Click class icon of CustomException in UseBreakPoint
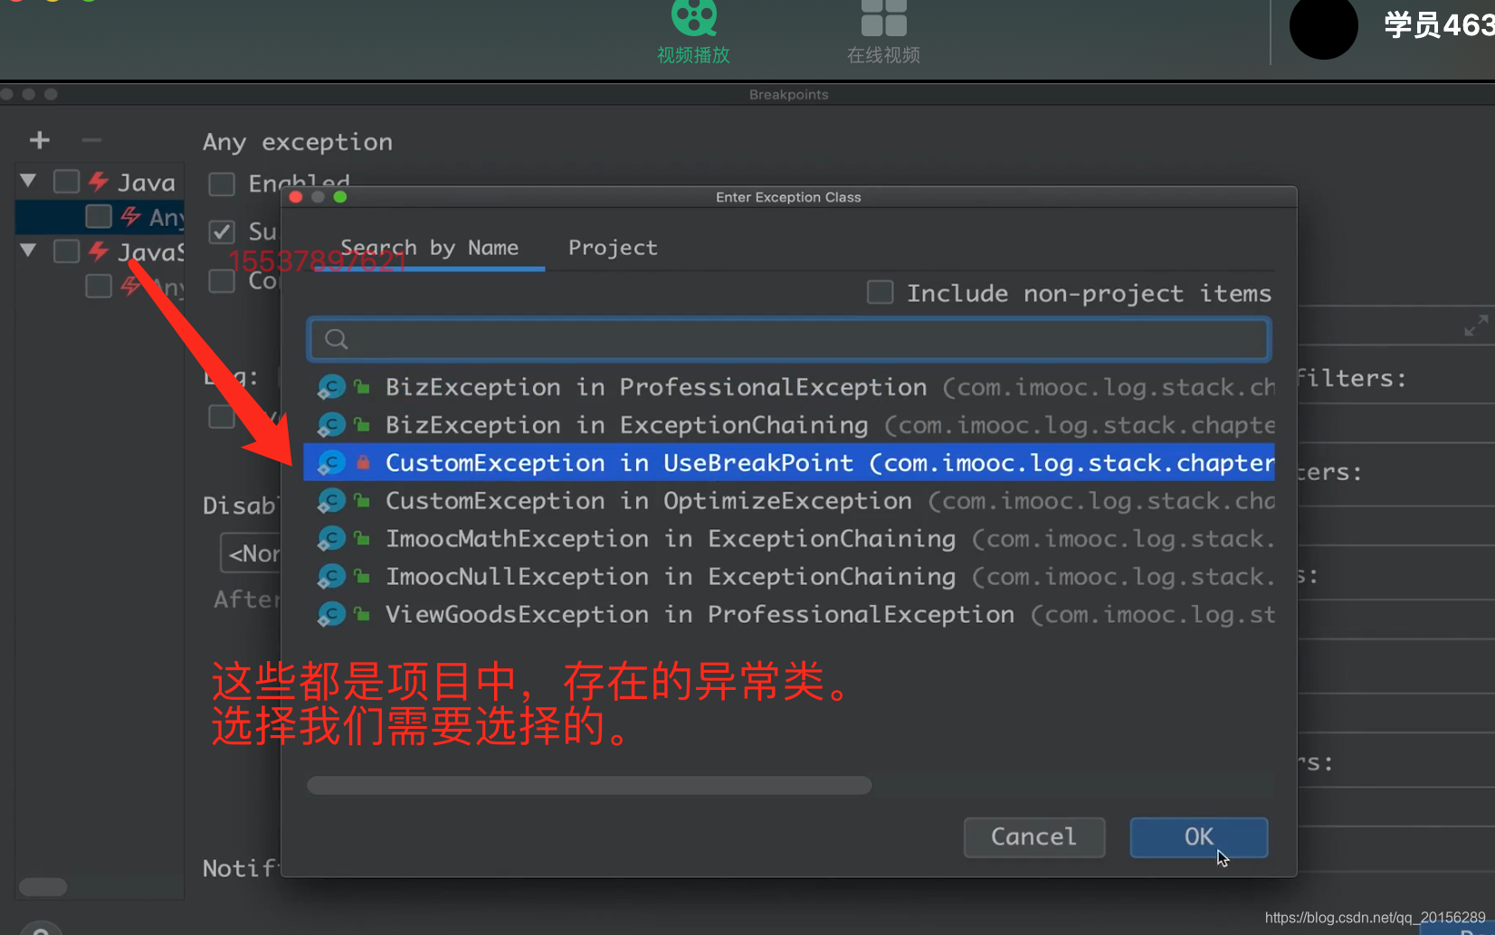Viewport: 1495px width, 935px height. pos(331,463)
